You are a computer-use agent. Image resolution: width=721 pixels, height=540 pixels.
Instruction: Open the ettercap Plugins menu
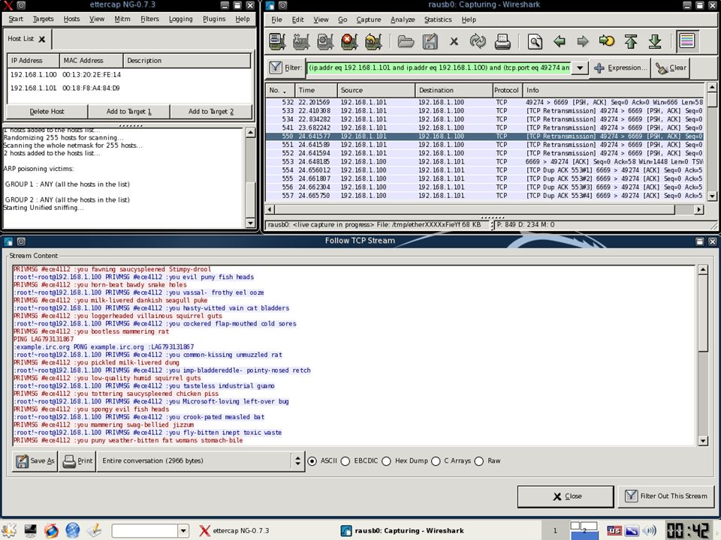click(214, 19)
